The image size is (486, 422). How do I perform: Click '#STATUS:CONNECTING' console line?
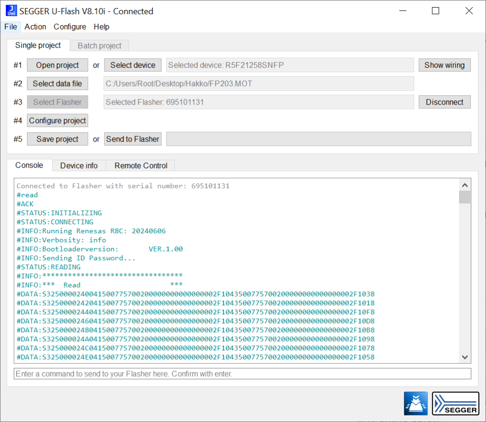pyautogui.click(x=55, y=222)
